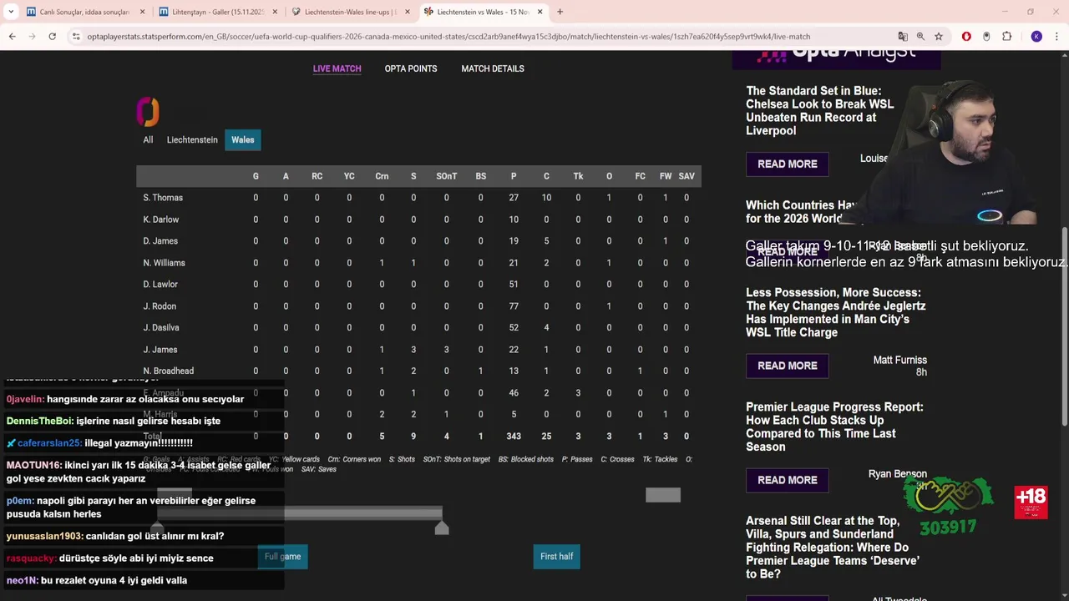Image resolution: width=1069 pixels, height=601 pixels.
Task: Click the address bar URL field
Action: (484, 37)
